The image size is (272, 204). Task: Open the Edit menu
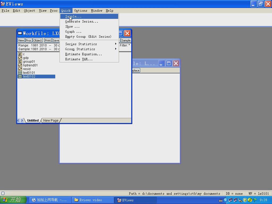click(16, 11)
